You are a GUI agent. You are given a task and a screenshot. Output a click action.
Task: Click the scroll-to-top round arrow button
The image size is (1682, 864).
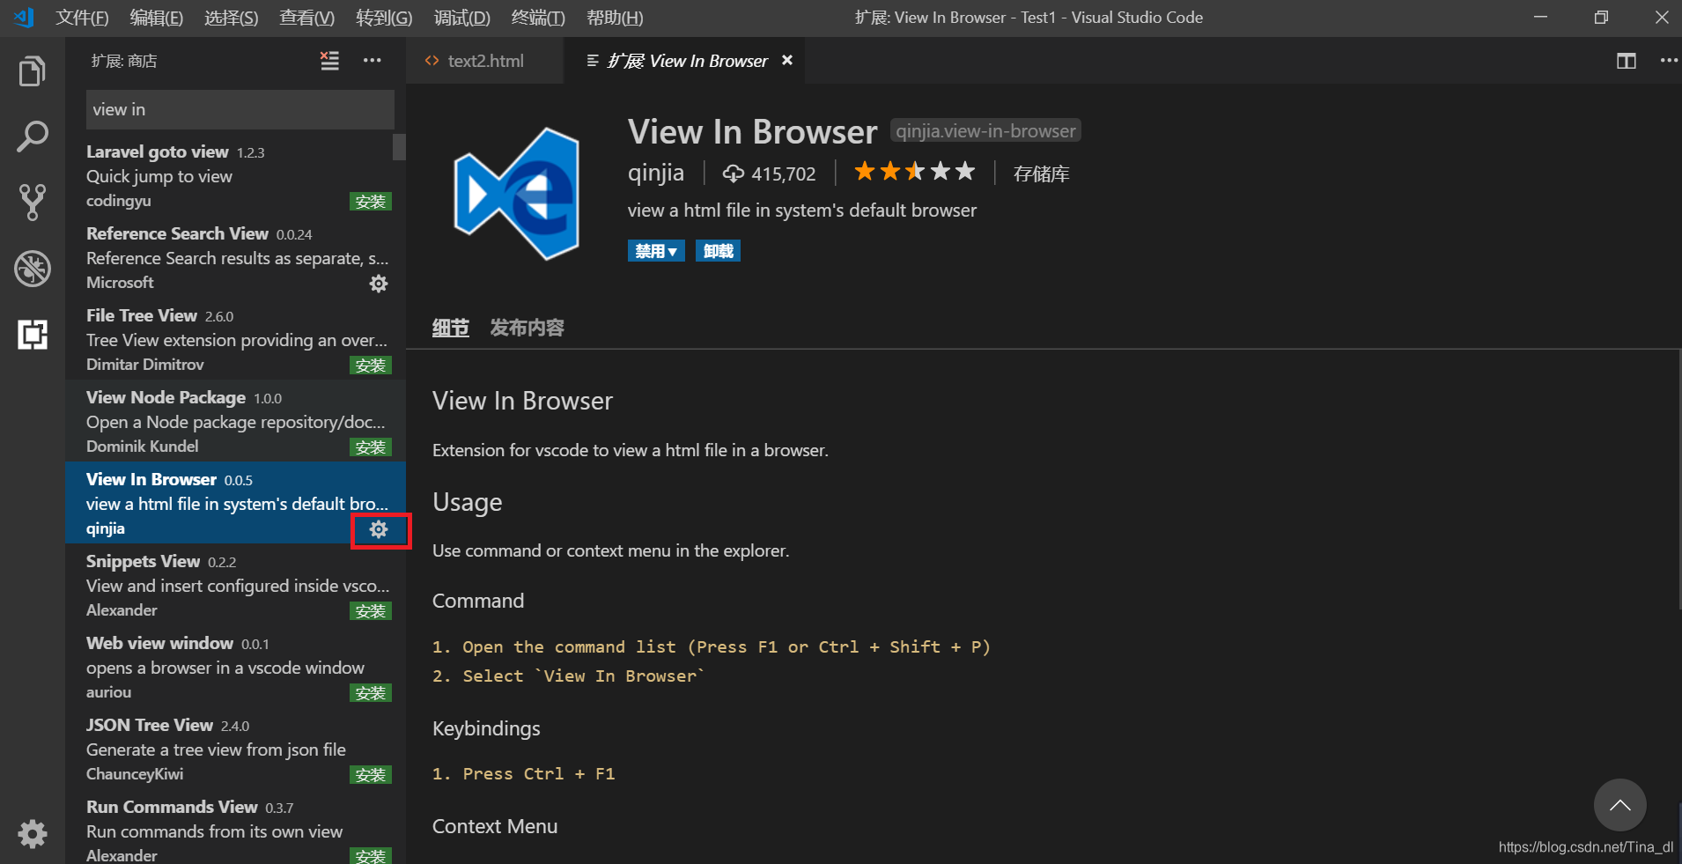(1619, 805)
